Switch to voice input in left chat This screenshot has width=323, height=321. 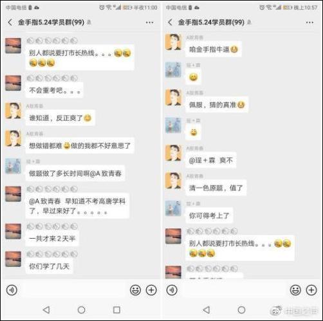pos(12,290)
